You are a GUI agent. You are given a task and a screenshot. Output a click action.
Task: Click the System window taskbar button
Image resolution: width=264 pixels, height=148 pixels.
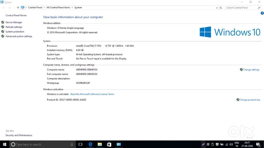pyautogui.click(x=119, y=145)
